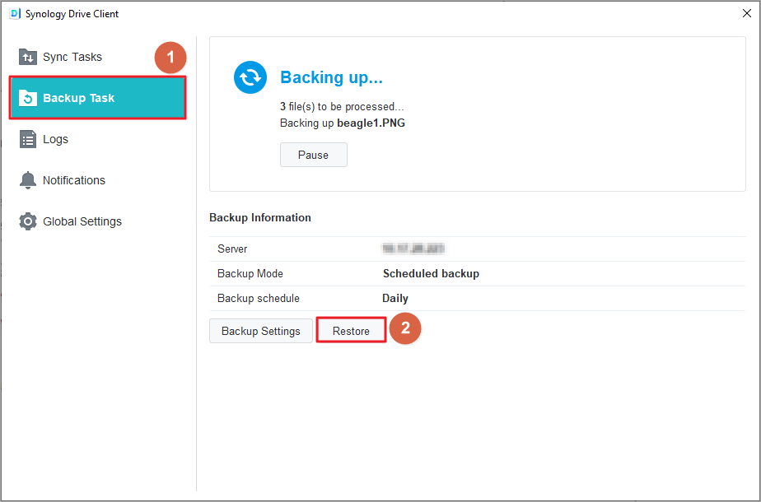The image size is (761, 502).
Task: Open Backup Settings
Action: coord(260,330)
